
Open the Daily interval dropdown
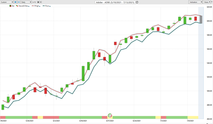coord(26,2)
